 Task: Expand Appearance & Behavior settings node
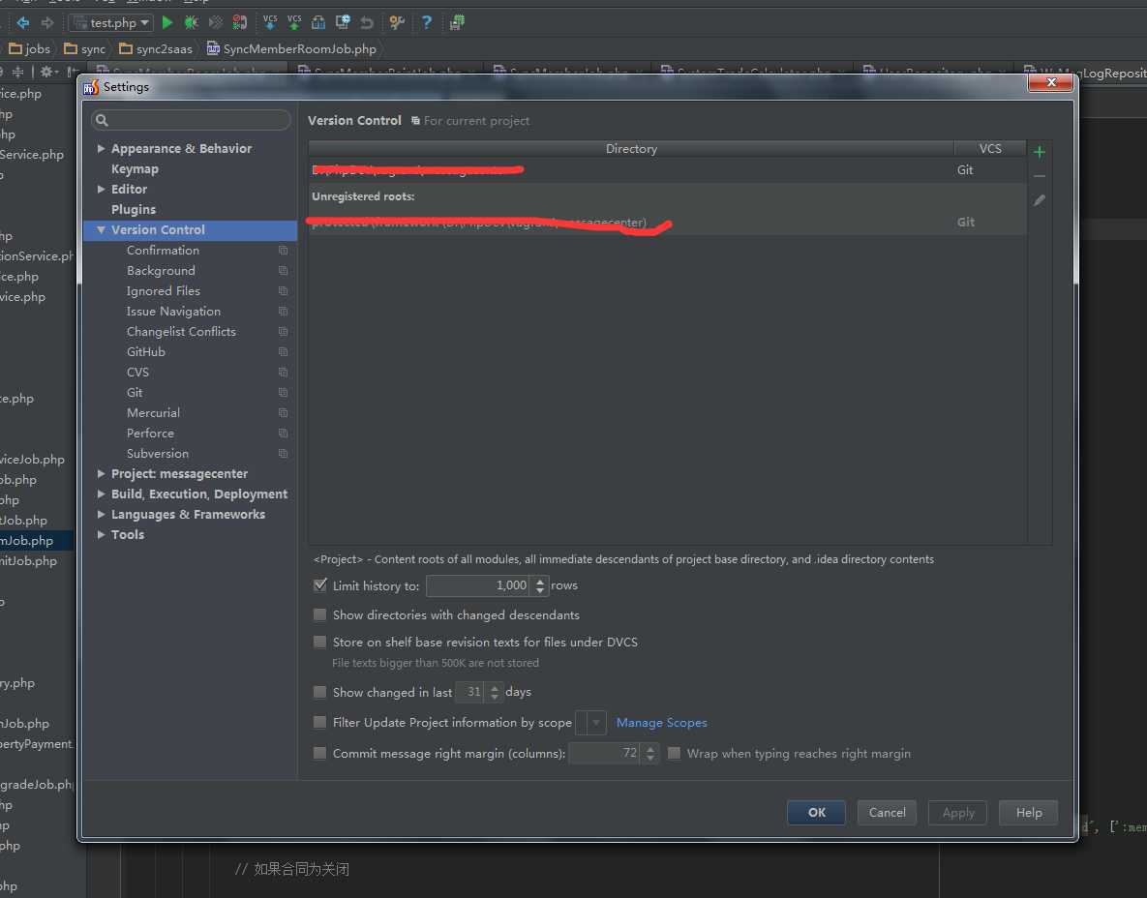pos(101,148)
